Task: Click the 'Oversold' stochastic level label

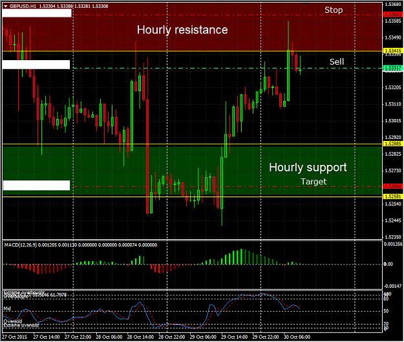Action: tap(13, 321)
